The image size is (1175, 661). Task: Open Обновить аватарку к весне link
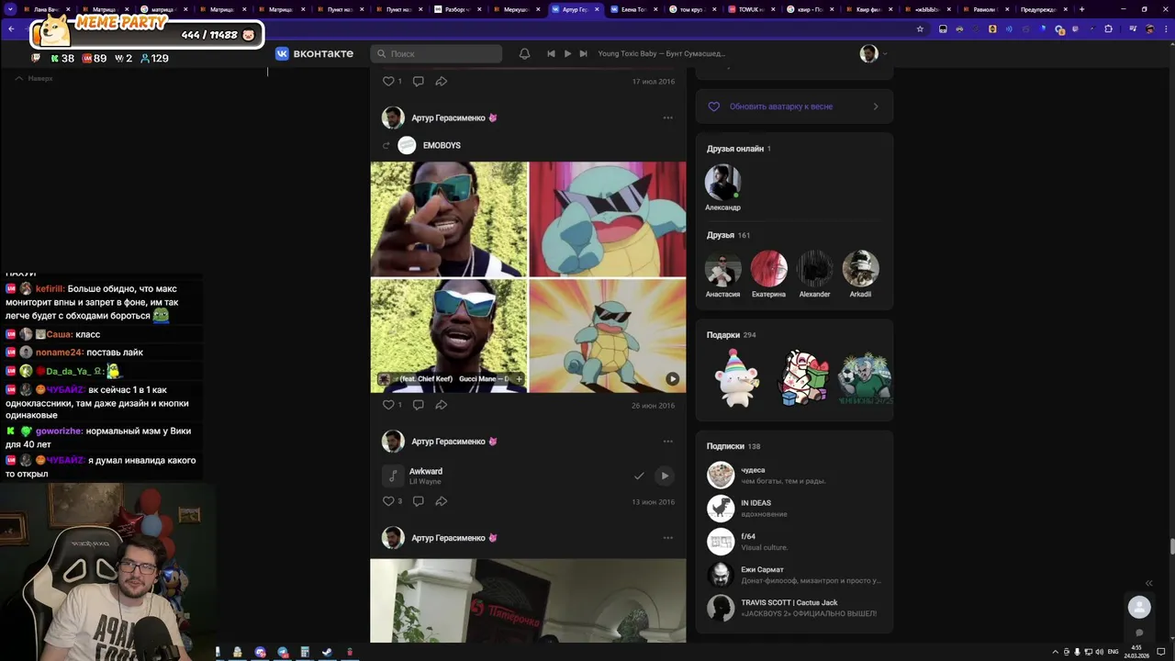click(781, 106)
